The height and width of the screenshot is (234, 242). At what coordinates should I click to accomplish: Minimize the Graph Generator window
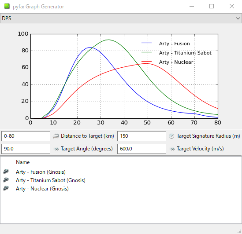pos(192,6)
